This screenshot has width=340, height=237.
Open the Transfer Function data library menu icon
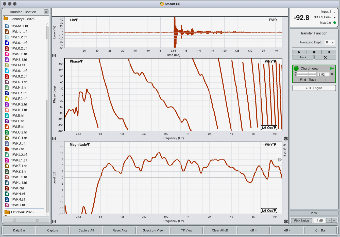pyautogui.click(x=46, y=12)
